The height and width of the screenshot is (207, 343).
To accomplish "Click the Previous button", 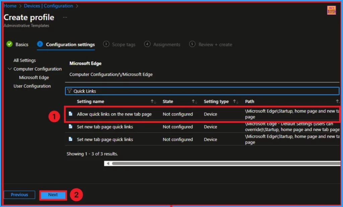I will (19, 195).
